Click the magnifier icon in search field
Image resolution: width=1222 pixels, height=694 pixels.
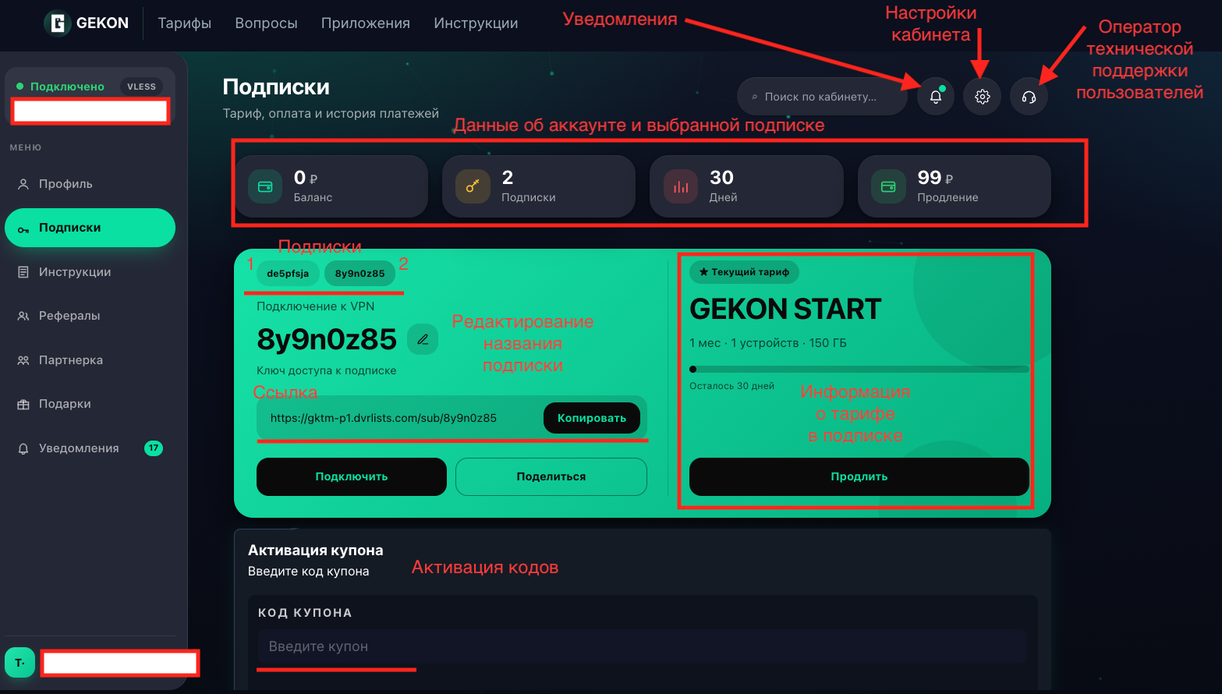(x=754, y=97)
